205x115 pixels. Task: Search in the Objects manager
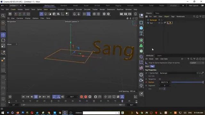194,17
